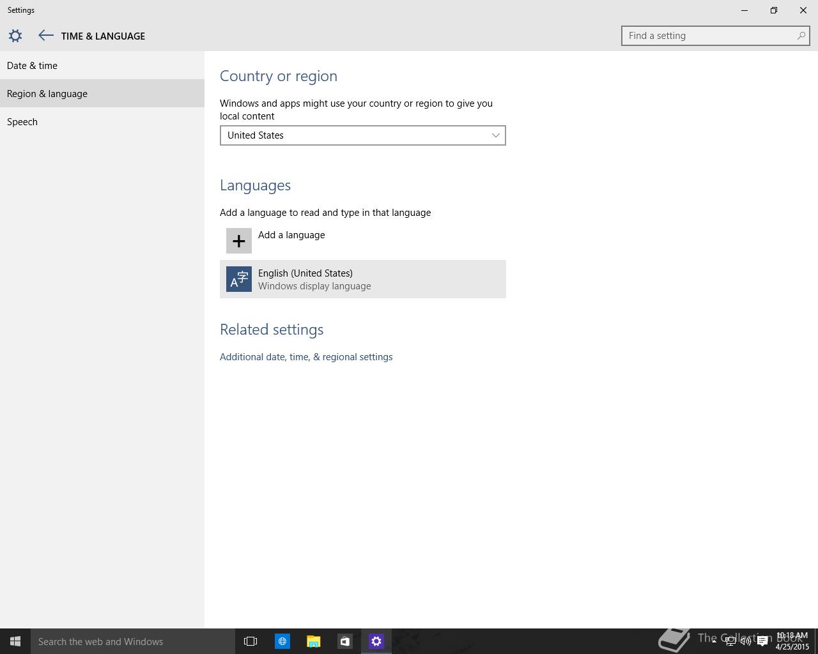Expand the United States country dropdown

pyautogui.click(x=363, y=135)
